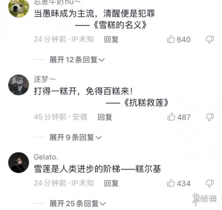
Task: Reply to the 《雪糕的名义》 comment
Action: 111,40
